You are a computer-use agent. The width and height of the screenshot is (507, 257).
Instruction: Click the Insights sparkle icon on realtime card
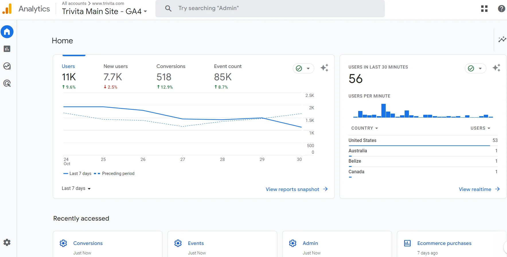point(496,68)
